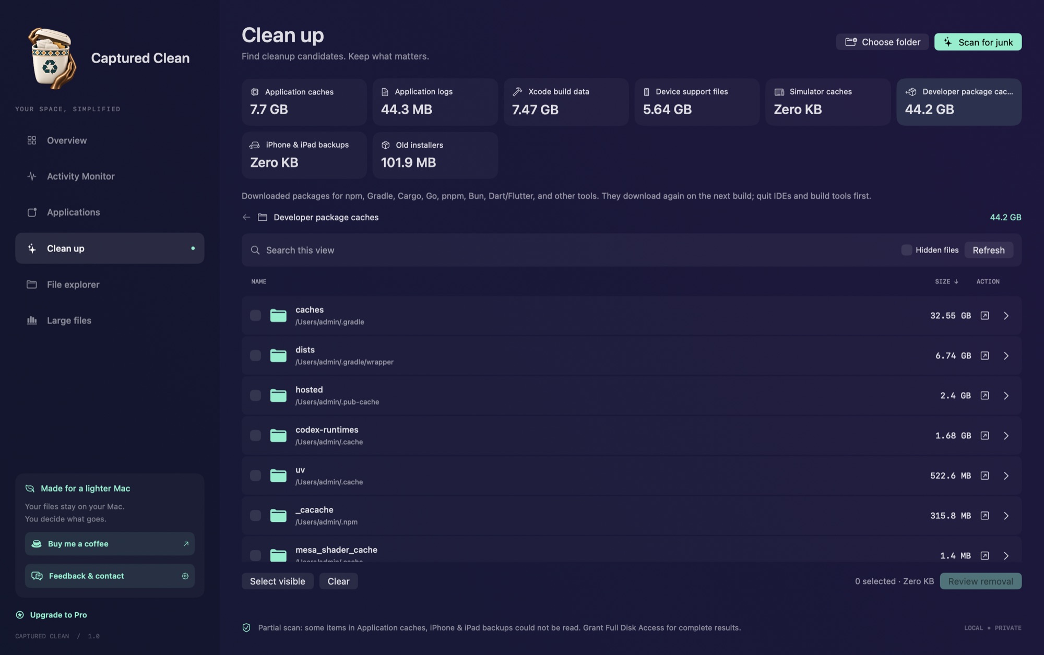Select the Application caches card
This screenshot has height=655, width=1044.
point(304,102)
